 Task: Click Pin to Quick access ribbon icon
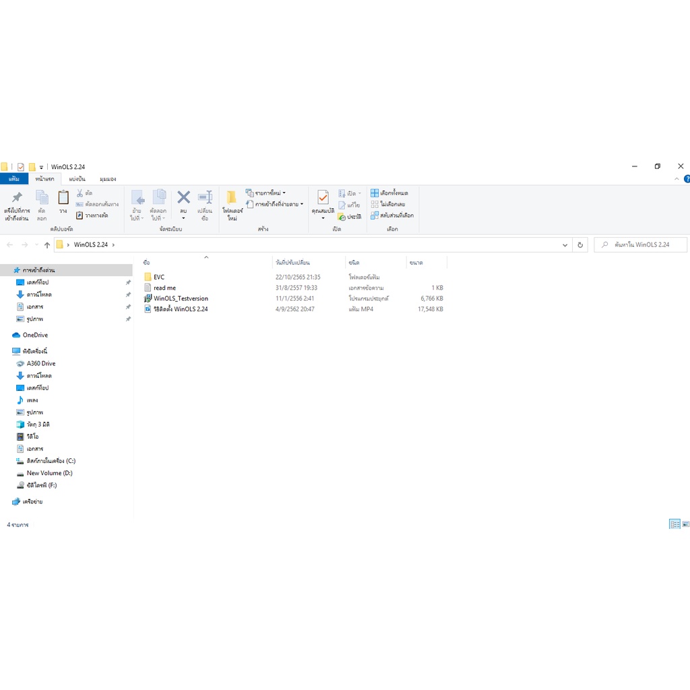(x=17, y=205)
